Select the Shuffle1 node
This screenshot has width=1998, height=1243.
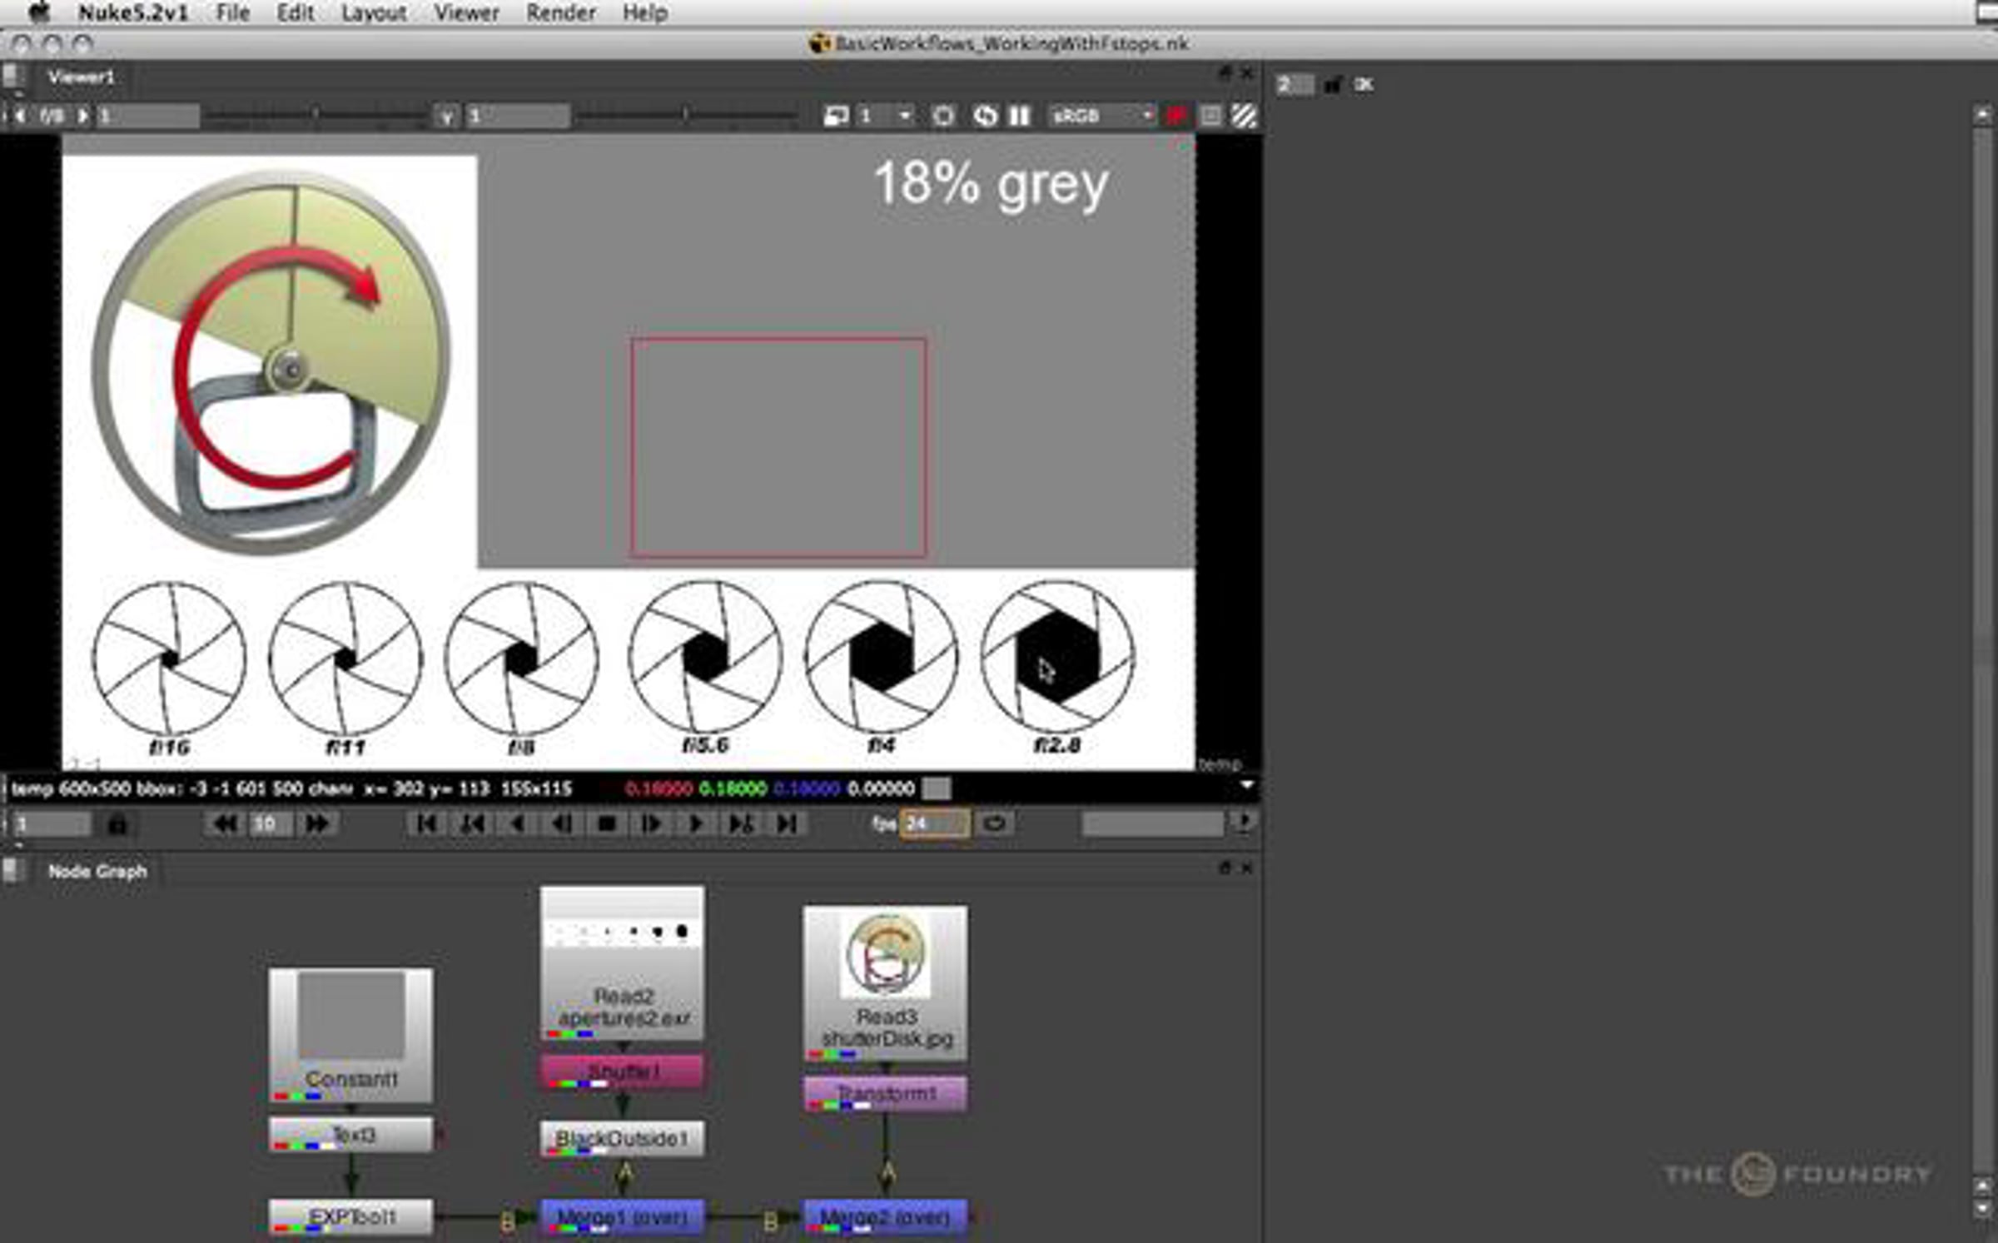(x=622, y=1071)
